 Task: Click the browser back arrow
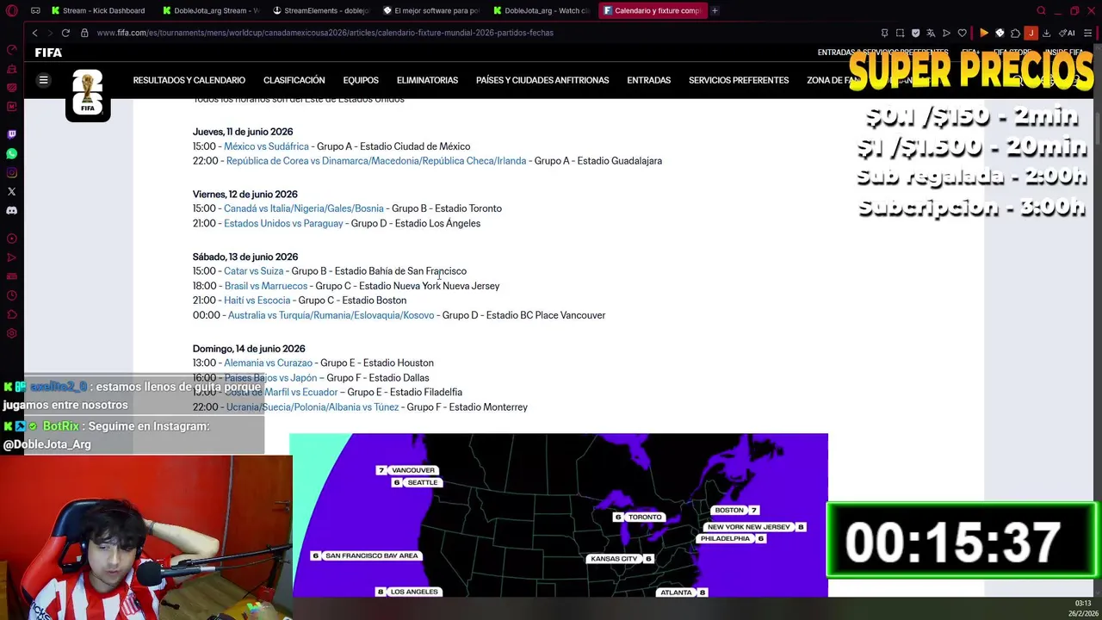(34, 33)
